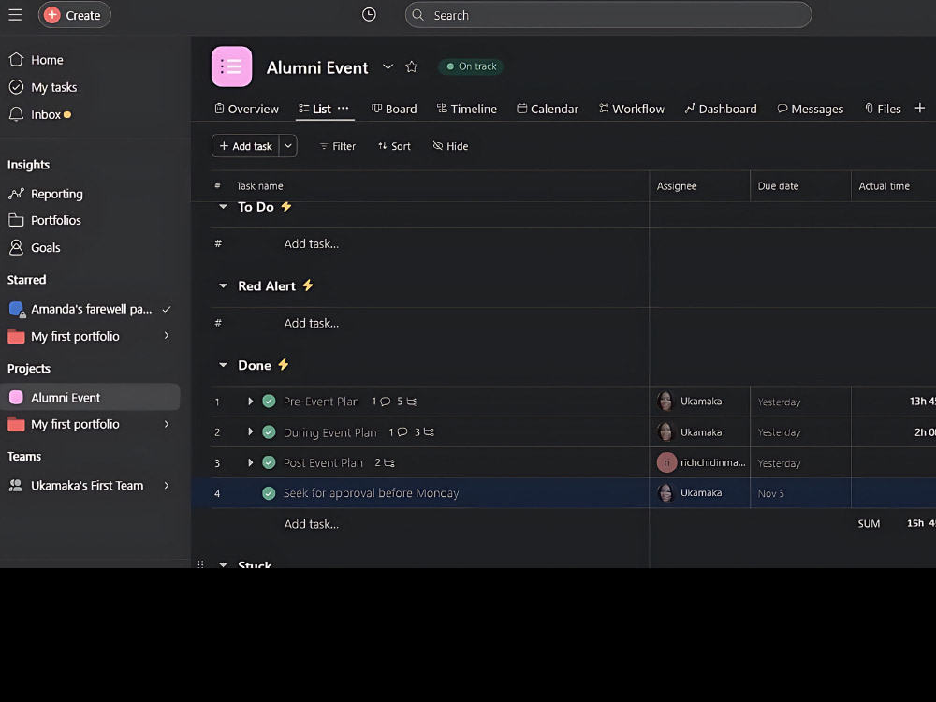936x702 pixels.
Task: Switch to the Timeline tab
Action: pos(467,109)
